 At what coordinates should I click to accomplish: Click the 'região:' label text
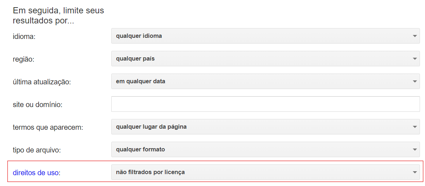[23, 59]
